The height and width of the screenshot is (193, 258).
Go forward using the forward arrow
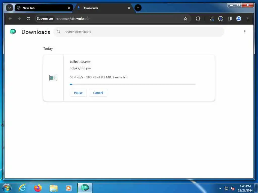tap(19, 19)
